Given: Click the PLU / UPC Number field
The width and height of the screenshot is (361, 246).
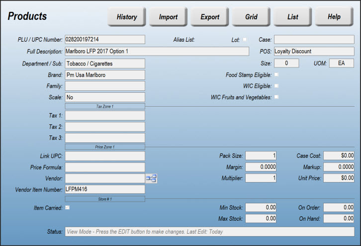Looking at the screenshot, I should click(x=105, y=39).
